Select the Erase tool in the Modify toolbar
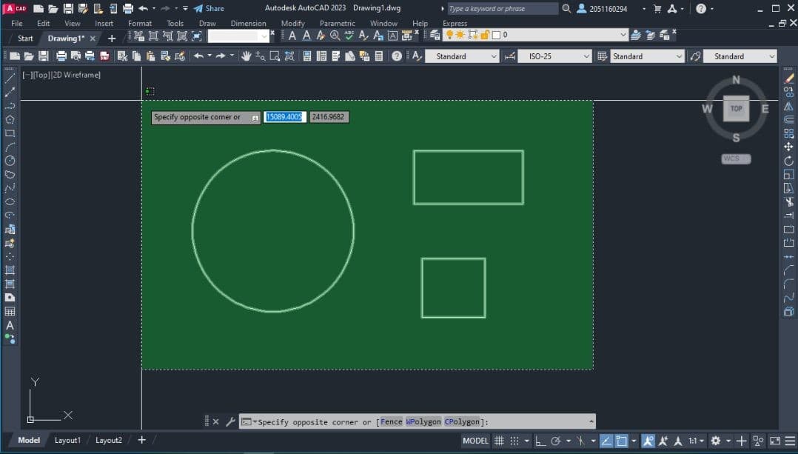798x454 pixels. (x=789, y=79)
